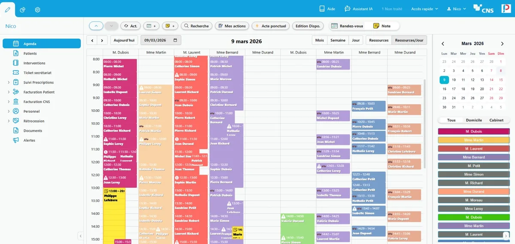Open the Documents sidebar icon
This screenshot has width=515, height=244.
[16, 130]
